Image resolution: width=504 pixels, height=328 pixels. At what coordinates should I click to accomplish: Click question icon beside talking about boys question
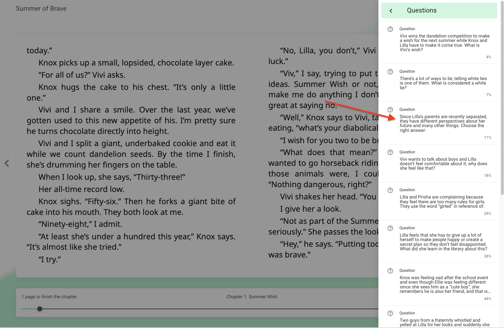[390, 152]
